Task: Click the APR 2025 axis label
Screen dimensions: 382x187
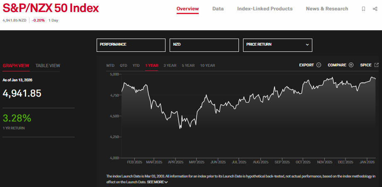Action: (x=175, y=162)
